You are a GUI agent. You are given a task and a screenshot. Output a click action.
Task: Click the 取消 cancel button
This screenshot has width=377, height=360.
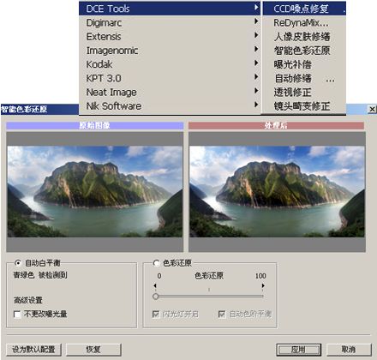point(349,350)
